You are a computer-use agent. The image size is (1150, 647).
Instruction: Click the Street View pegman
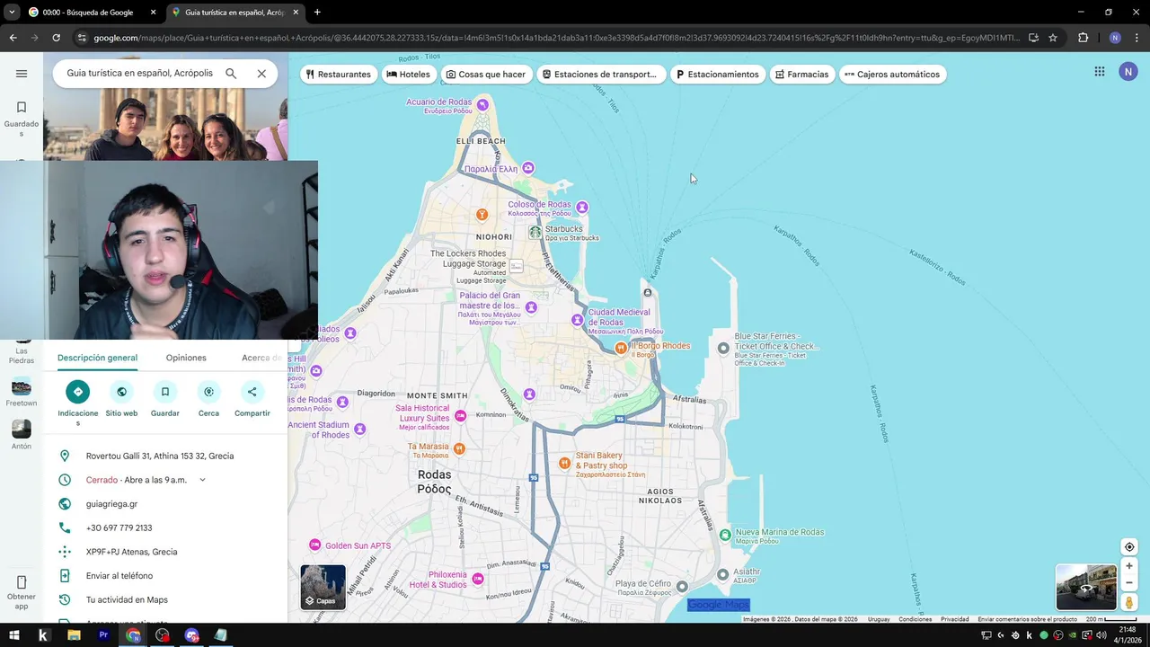(1129, 603)
